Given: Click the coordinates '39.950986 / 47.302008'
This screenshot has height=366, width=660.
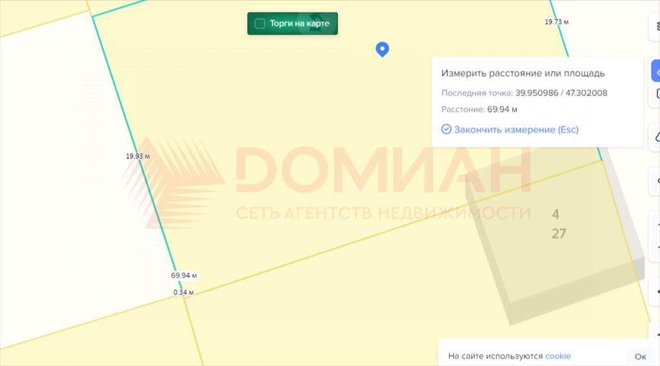Looking at the screenshot, I should point(561,93).
